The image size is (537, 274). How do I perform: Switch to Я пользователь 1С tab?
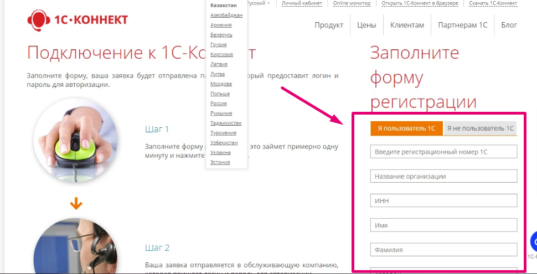(x=406, y=128)
